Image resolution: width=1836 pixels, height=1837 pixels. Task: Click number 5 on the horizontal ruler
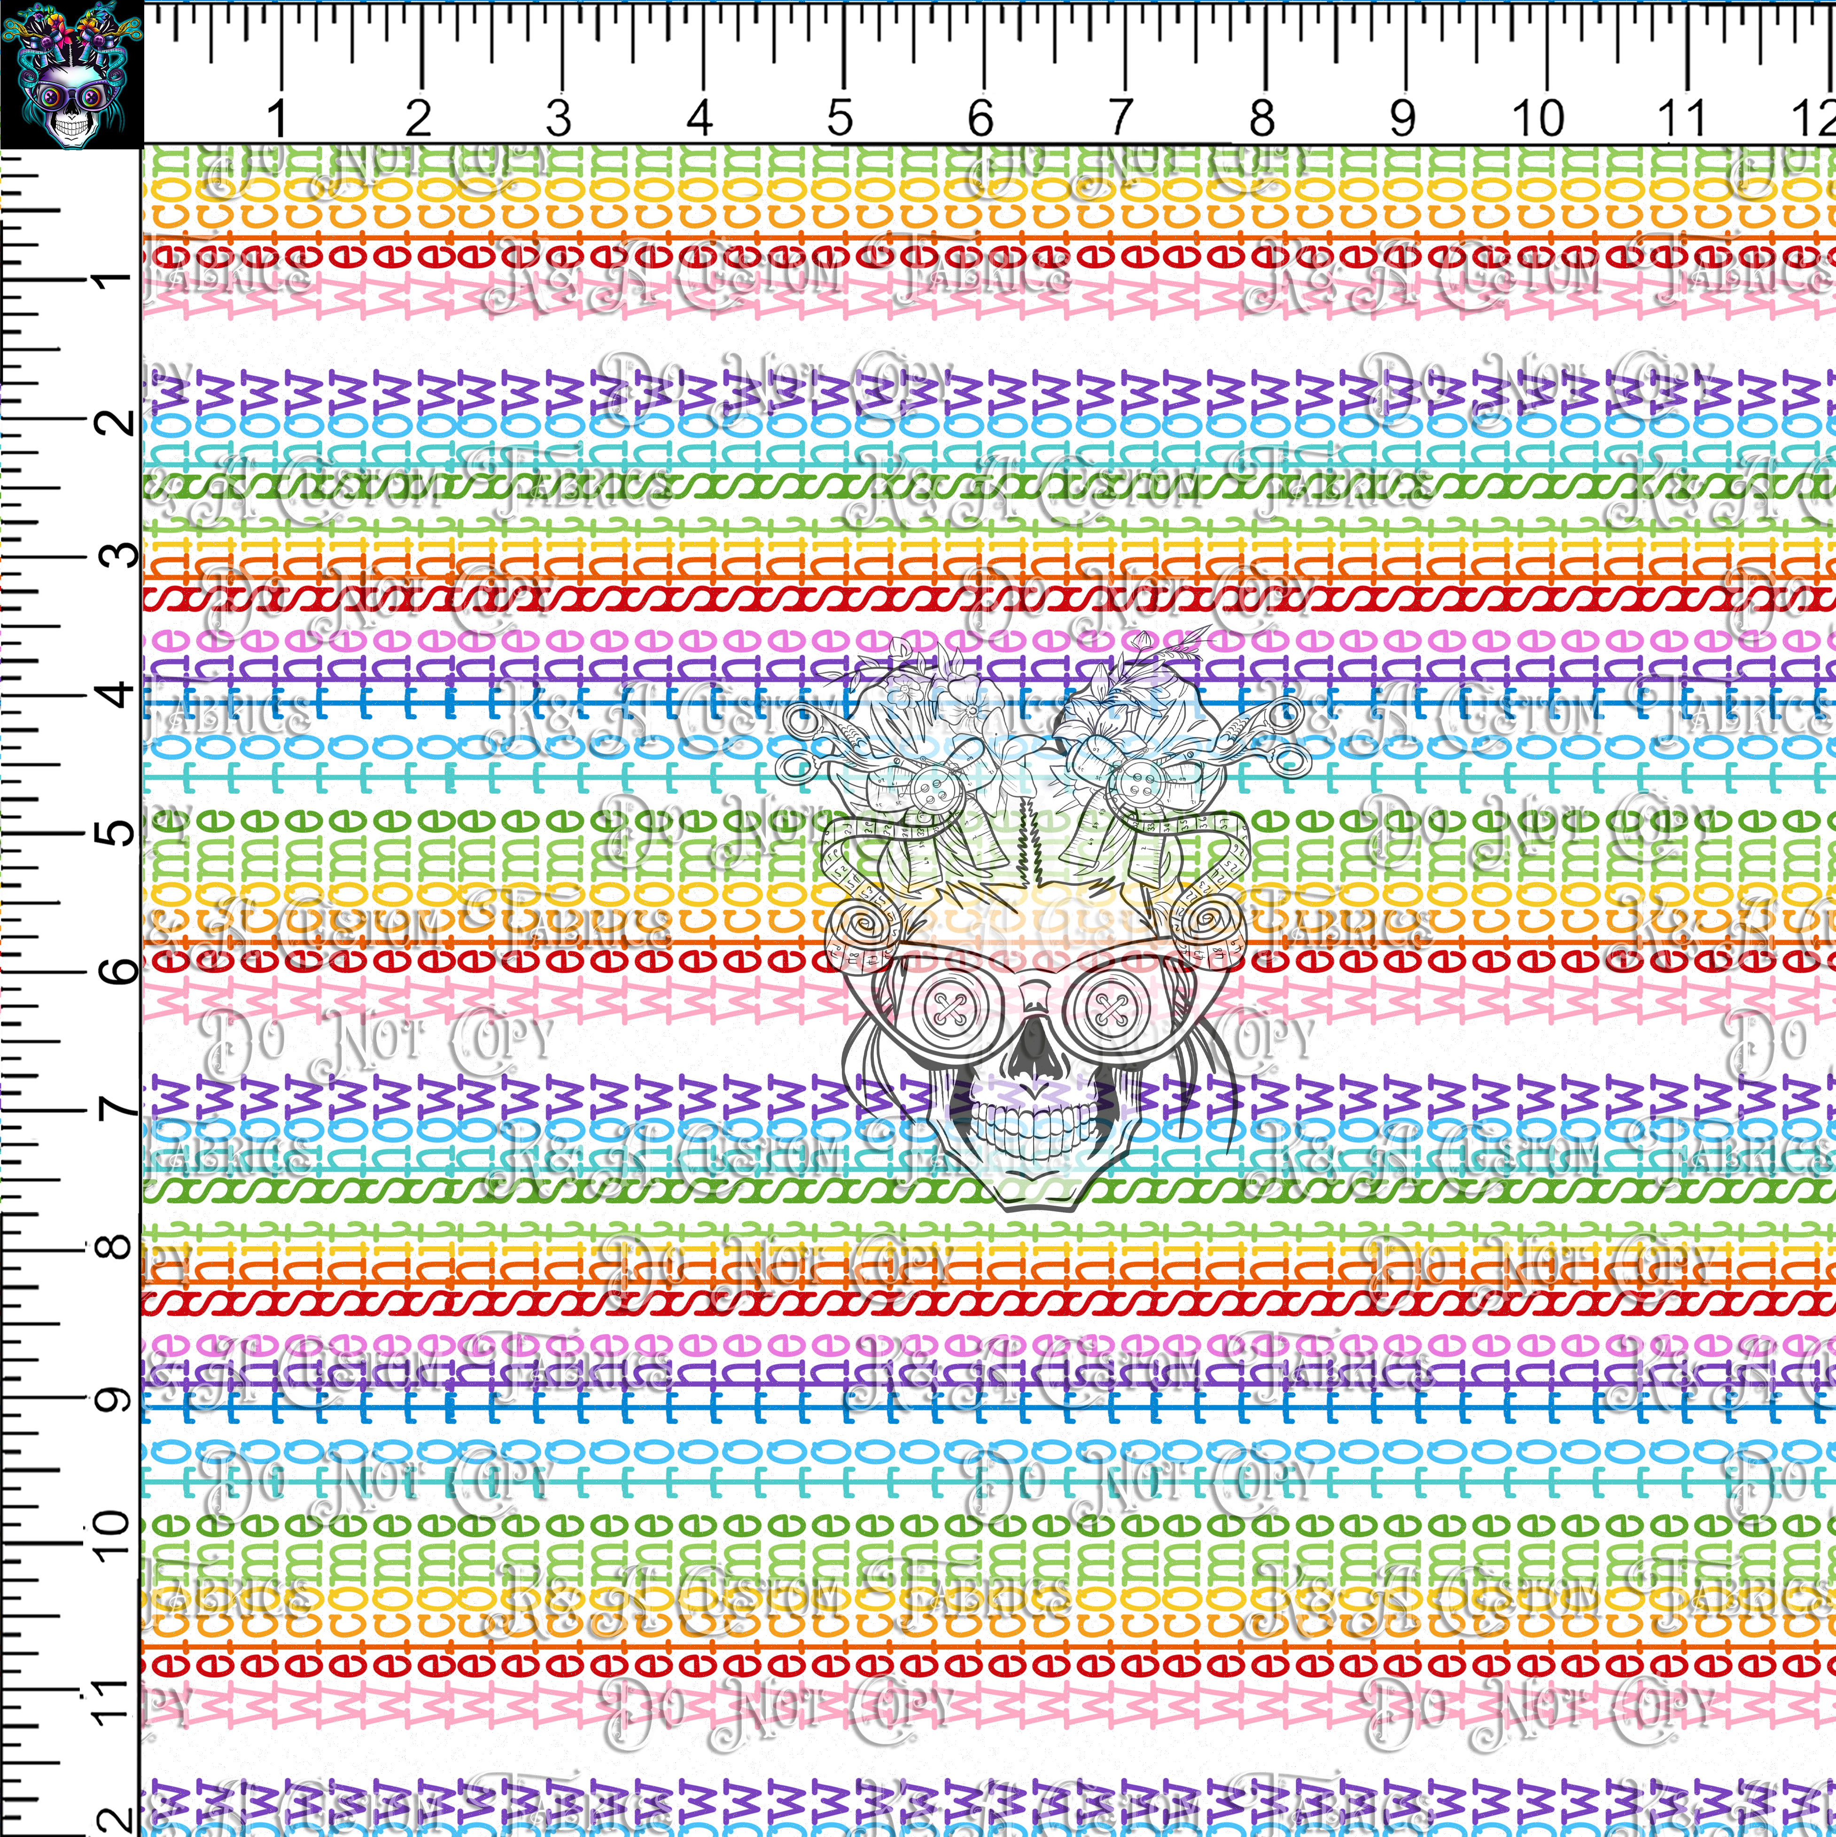click(840, 119)
